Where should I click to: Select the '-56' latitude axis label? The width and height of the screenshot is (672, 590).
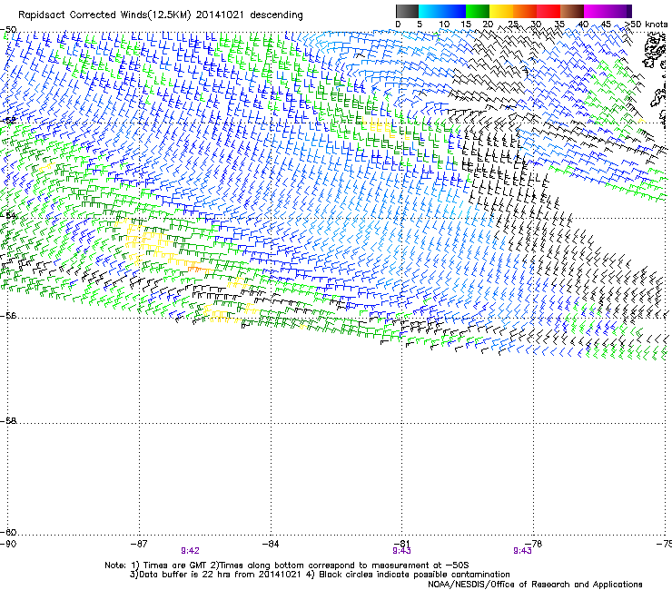(8, 316)
